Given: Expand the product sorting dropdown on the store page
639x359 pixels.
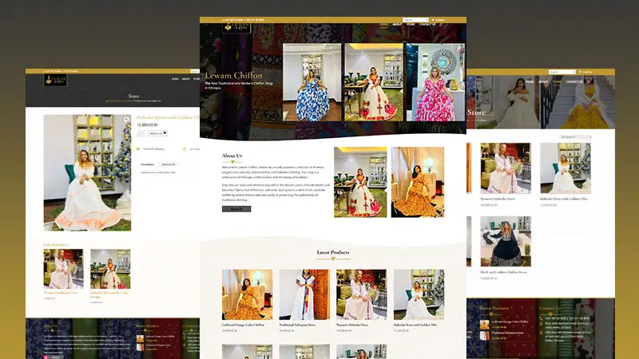Looking at the screenshot, I should 575,136.
